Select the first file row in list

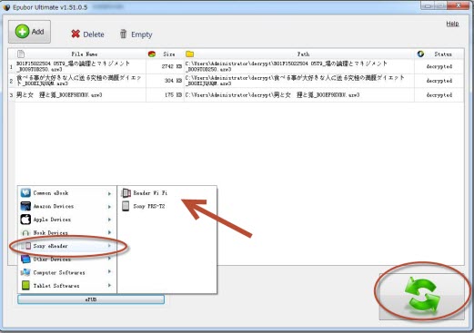click(x=236, y=66)
